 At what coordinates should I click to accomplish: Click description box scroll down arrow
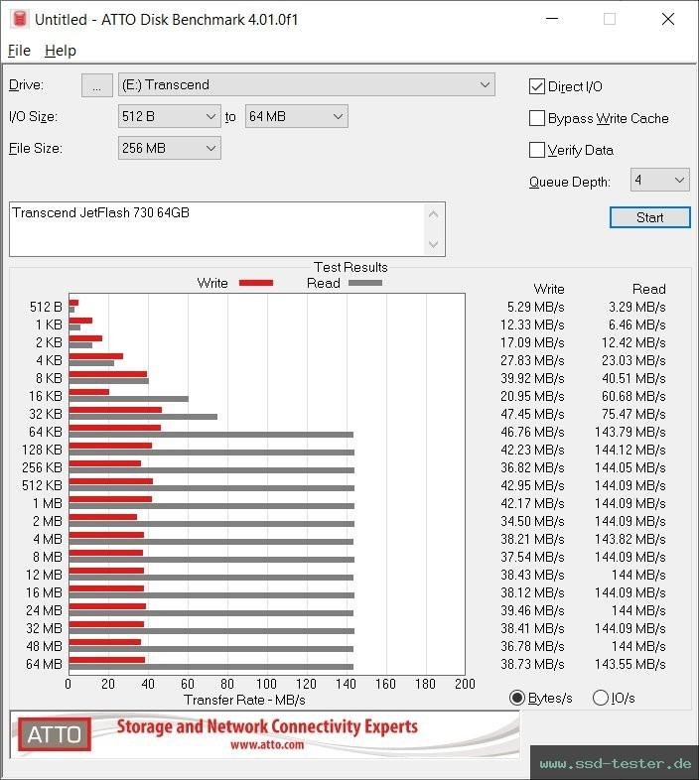pyautogui.click(x=433, y=244)
